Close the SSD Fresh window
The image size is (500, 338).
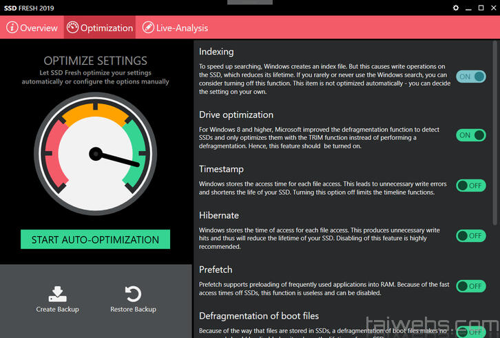pos(494,8)
